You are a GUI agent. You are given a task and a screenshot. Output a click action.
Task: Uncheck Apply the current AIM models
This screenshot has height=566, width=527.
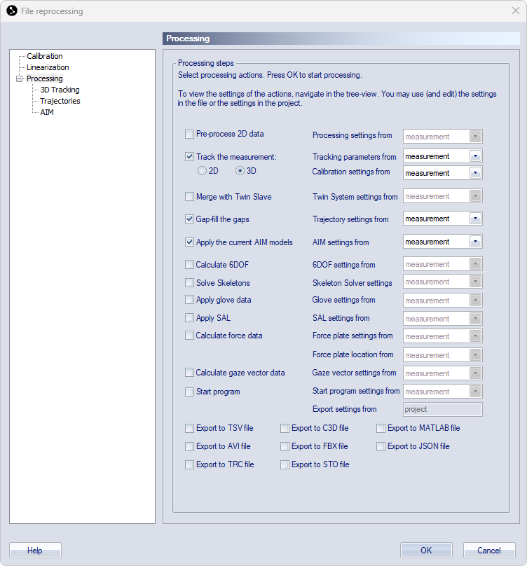click(x=189, y=242)
